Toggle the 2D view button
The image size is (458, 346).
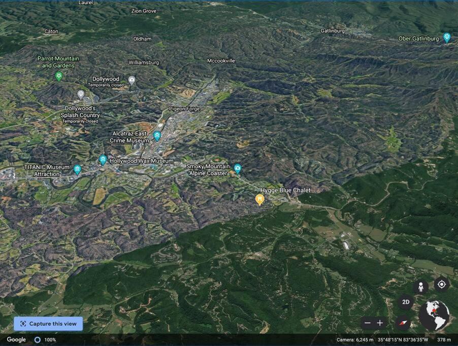pyautogui.click(x=406, y=302)
